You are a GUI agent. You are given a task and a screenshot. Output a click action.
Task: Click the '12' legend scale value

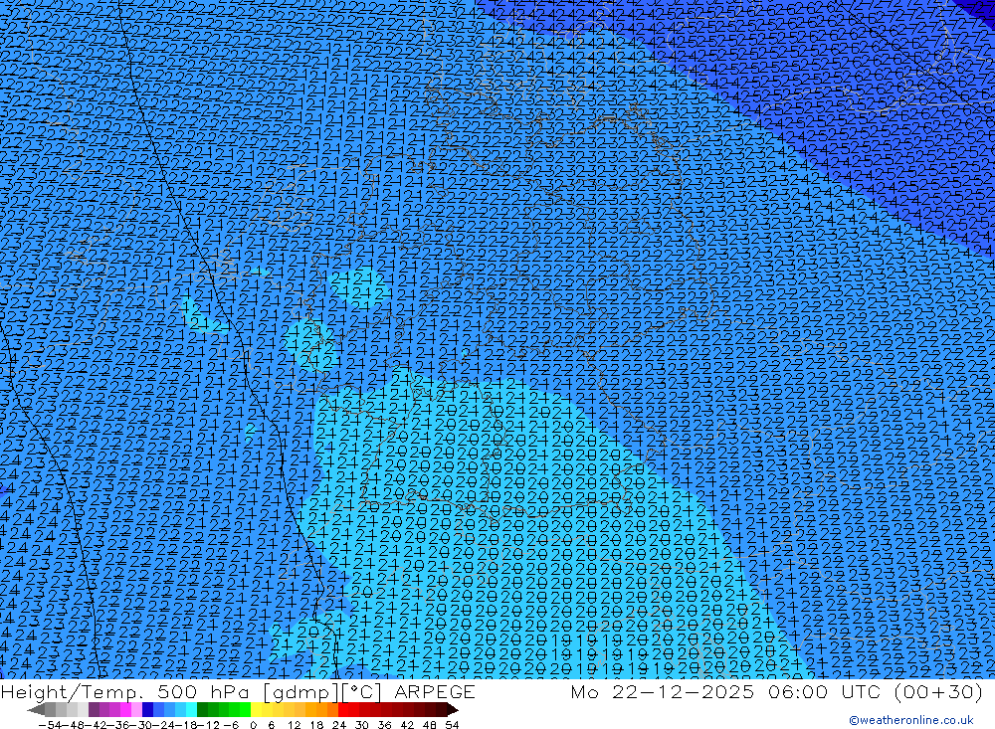[x=294, y=725]
